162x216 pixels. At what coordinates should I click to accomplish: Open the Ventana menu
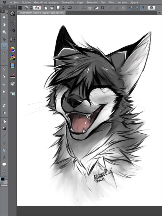point(123,3)
